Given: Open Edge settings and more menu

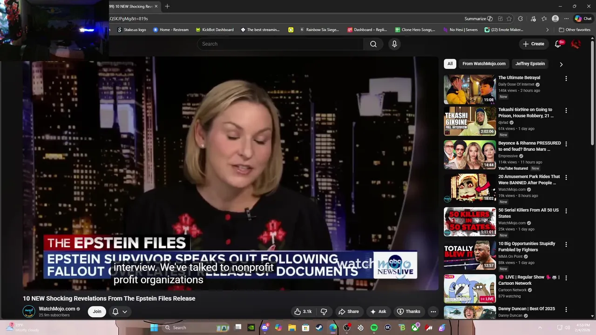Looking at the screenshot, I should 566,19.
